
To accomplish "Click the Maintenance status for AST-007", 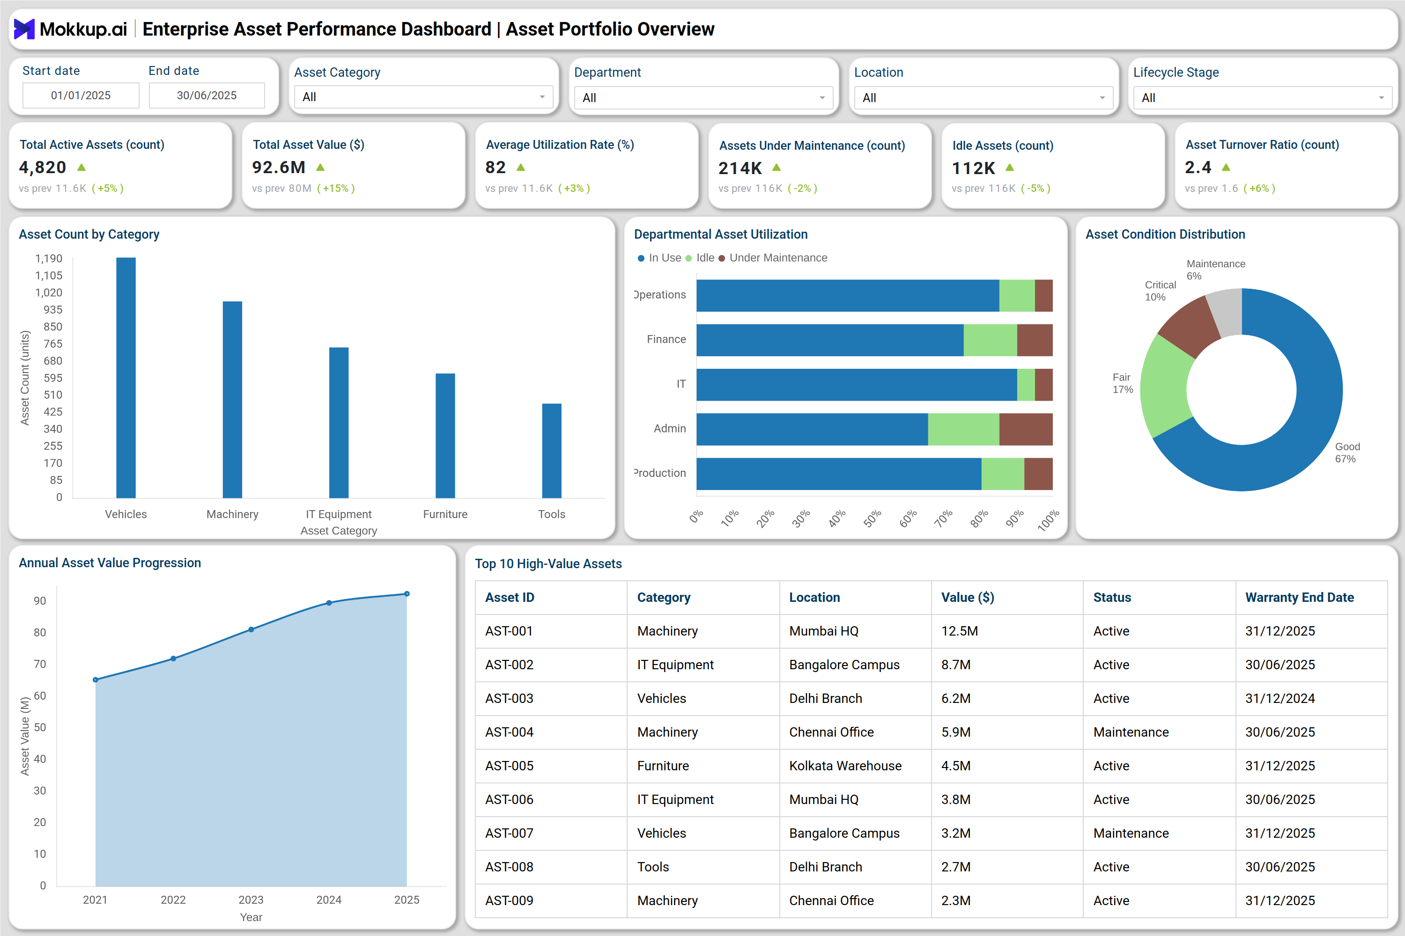I will pos(1159,834).
